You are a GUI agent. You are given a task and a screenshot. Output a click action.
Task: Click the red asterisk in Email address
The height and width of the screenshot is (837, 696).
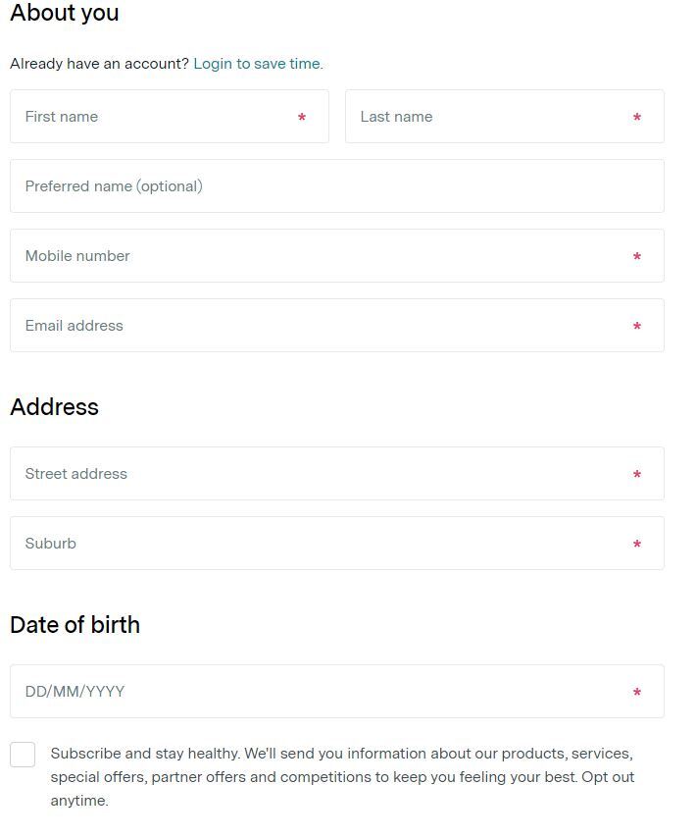tap(637, 327)
